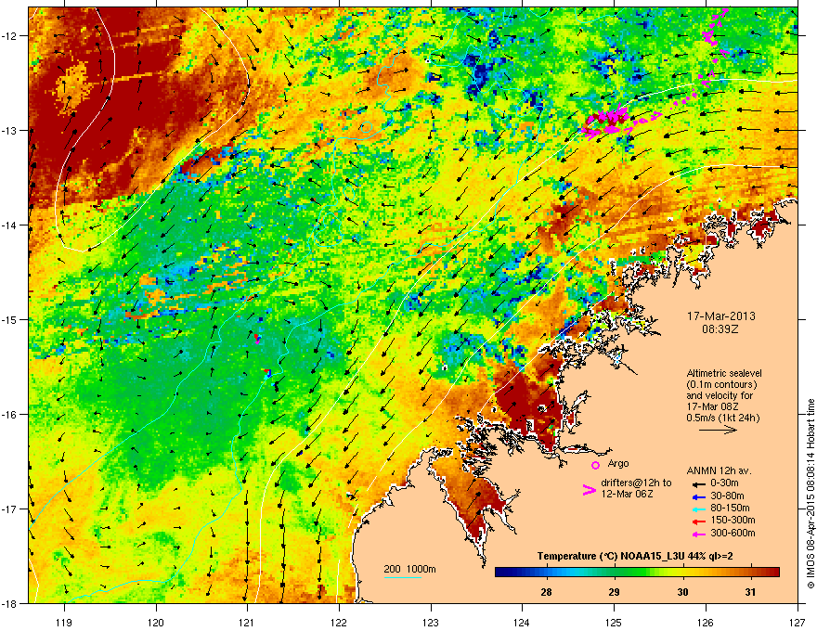Viewport: 817px width, 631px height.
Task: Click the '30-80m' depth label
Action: click(x=727, y=496)
